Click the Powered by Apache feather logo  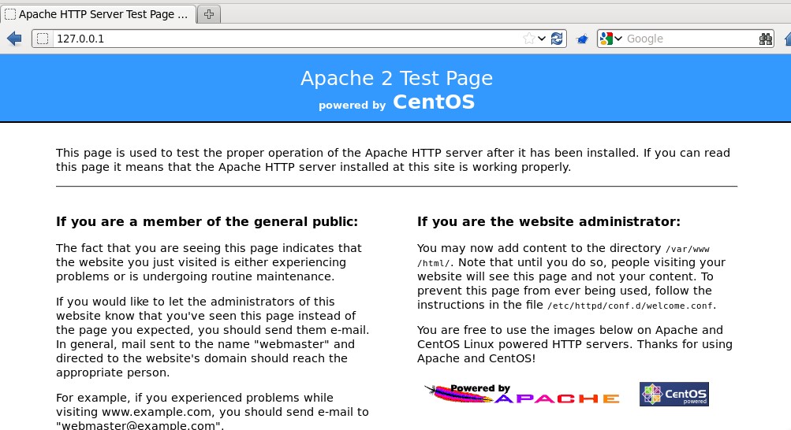click(x=521, y=394)
